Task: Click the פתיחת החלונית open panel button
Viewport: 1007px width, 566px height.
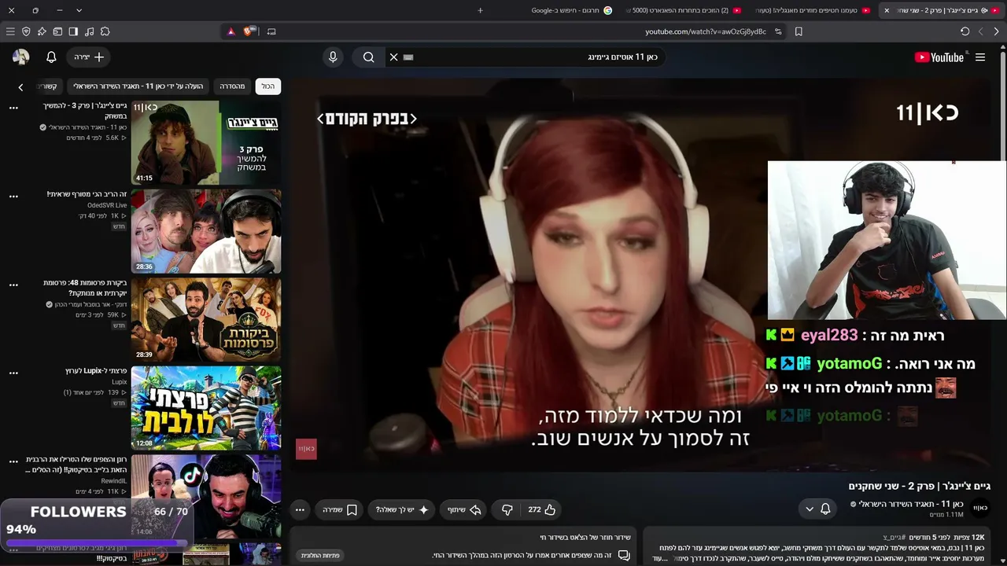Action: point(320,556)
